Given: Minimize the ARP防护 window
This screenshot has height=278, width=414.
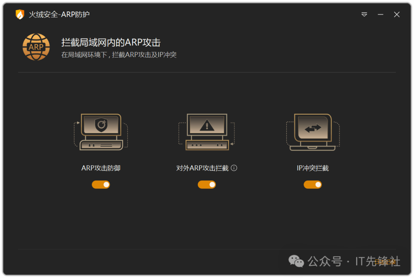Looking at the screenshot, I should (381, 14).
